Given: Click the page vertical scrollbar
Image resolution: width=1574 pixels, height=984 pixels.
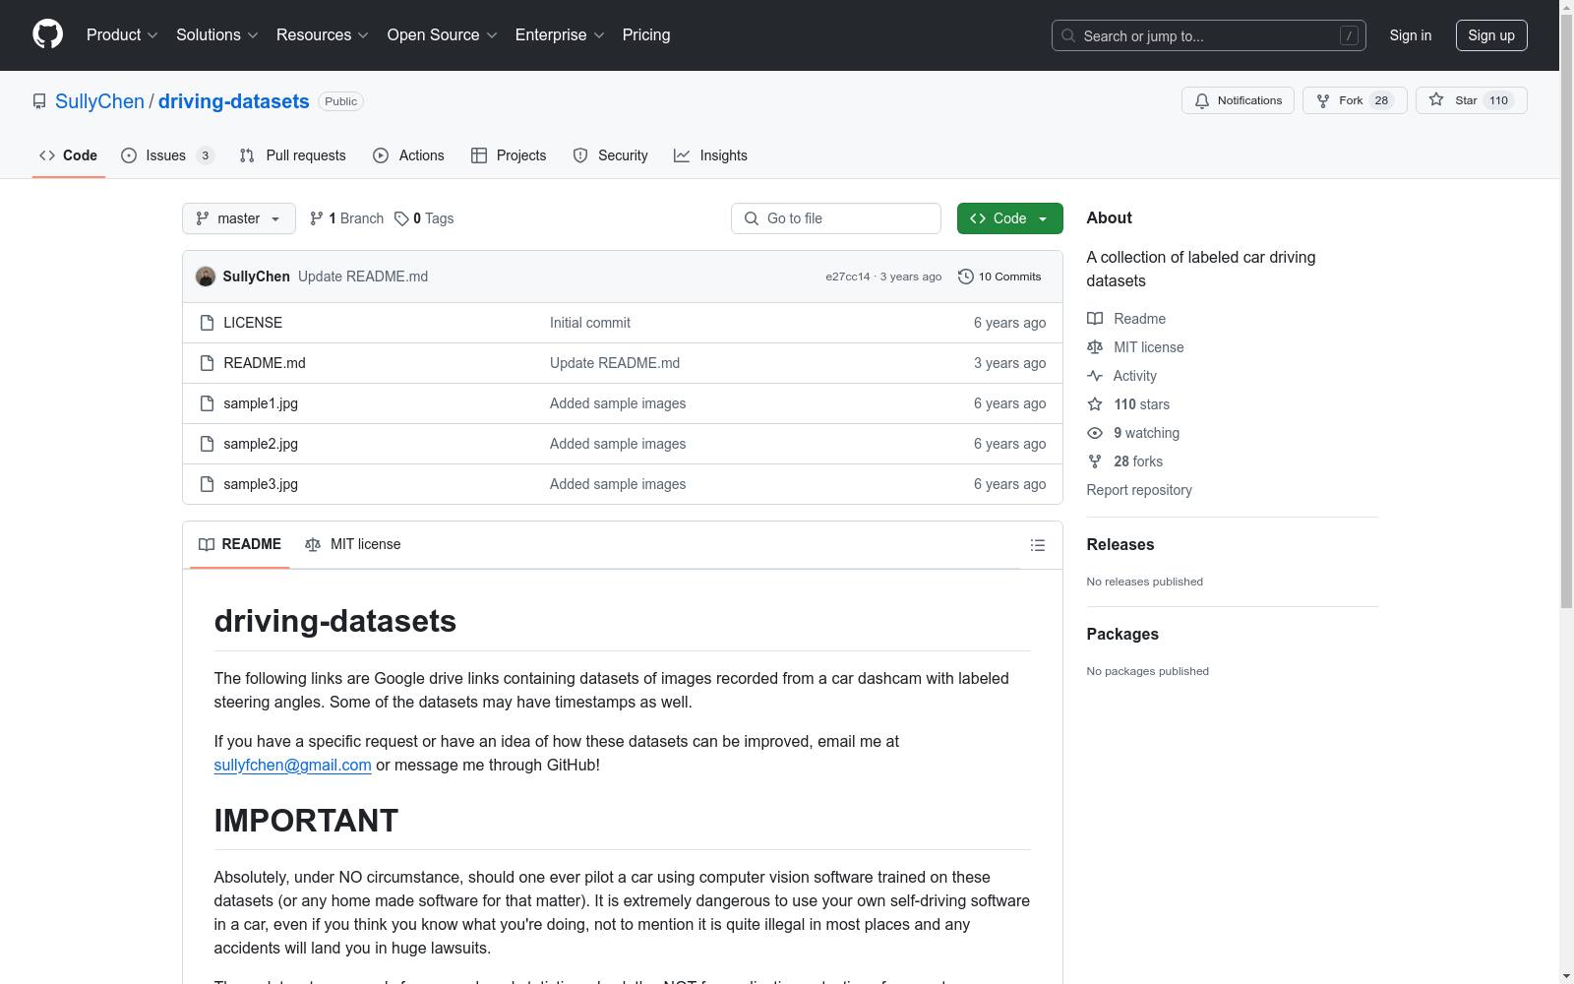Looking at the screenshot, I should coord(1566,313).
